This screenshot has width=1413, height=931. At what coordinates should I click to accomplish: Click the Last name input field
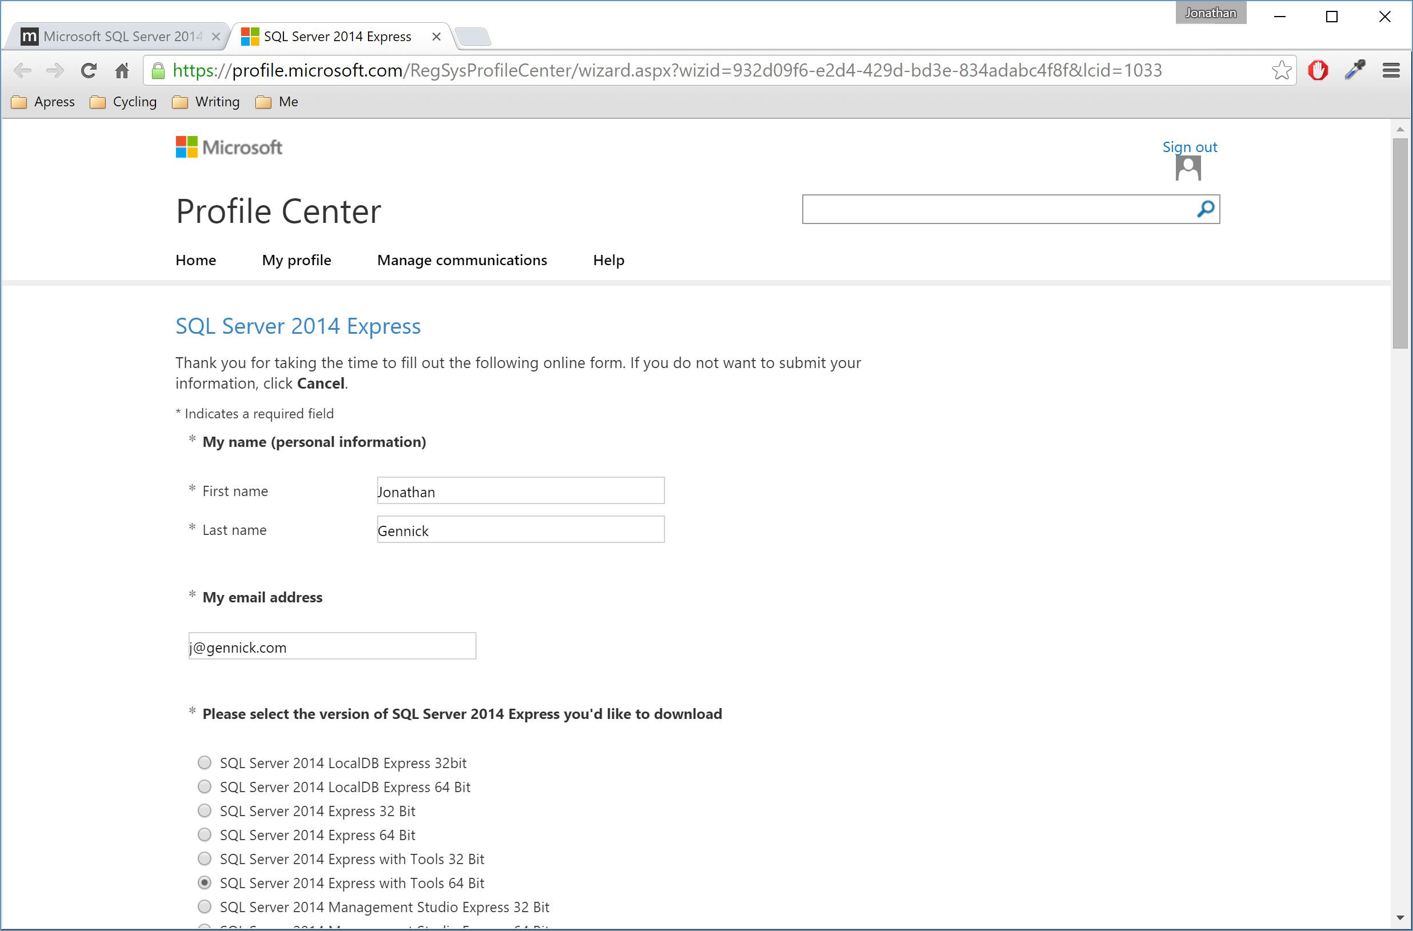[521, 530]
